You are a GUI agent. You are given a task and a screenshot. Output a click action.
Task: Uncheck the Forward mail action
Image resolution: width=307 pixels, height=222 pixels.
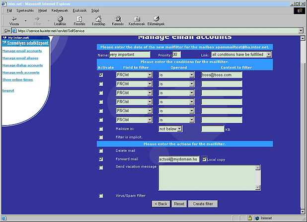coord(101,159)
